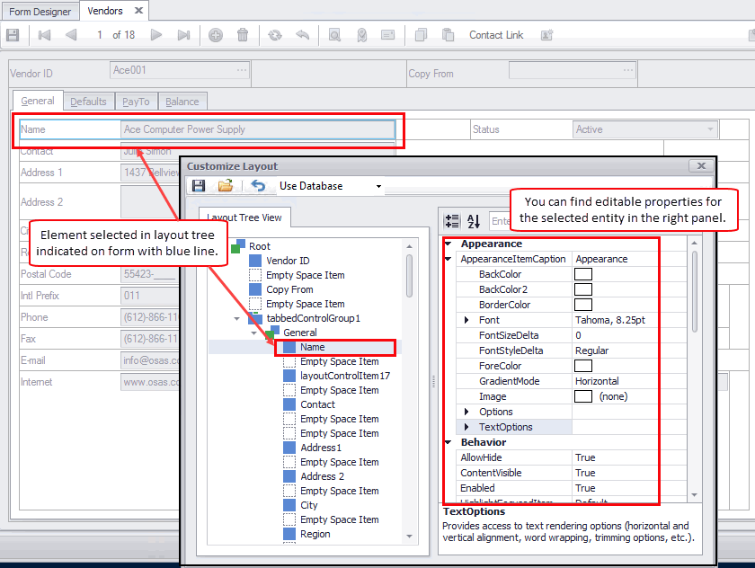Select Address1 in the layout tree

(x=320, y=448)
